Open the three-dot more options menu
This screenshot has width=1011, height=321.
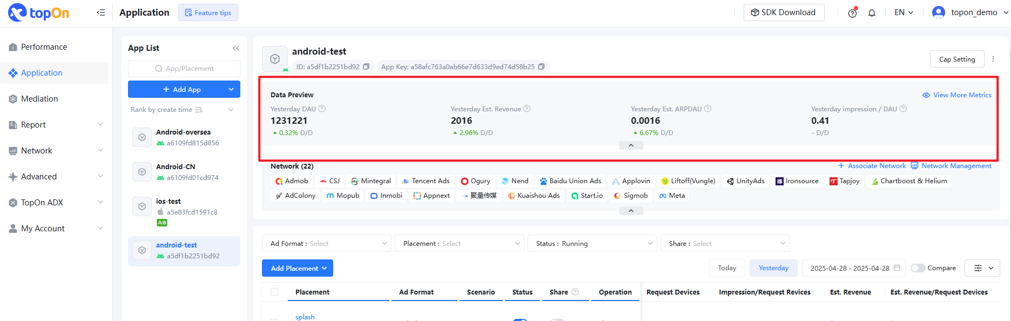(x=993, y=59)
